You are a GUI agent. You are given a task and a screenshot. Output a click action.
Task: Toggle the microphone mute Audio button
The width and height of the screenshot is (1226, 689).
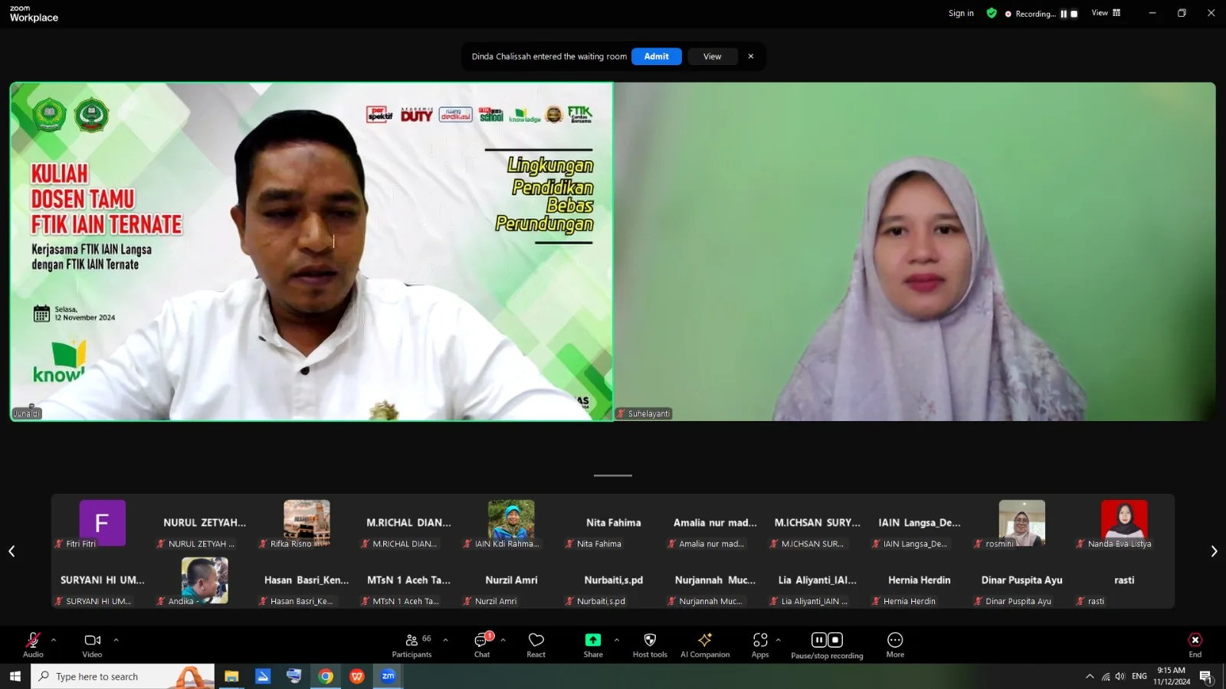[33, 645]
